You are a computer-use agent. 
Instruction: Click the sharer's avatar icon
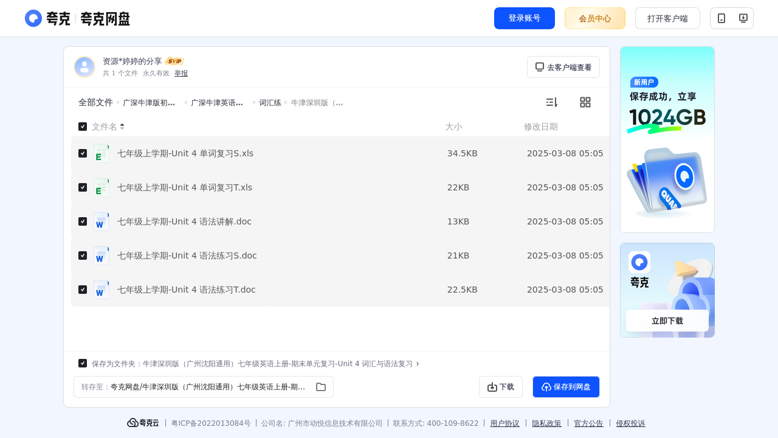84,67
